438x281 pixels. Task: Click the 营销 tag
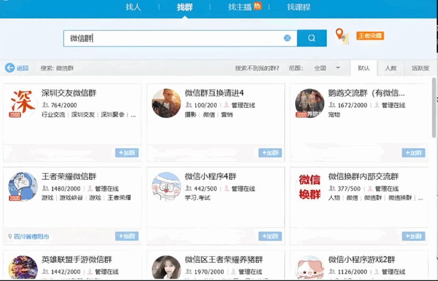coord(227,114)
